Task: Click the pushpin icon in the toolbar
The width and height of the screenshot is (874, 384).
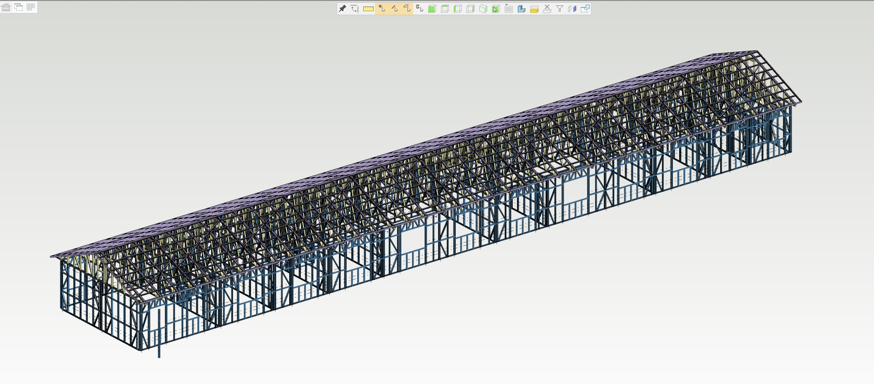Action: click(x=342, y=9)
